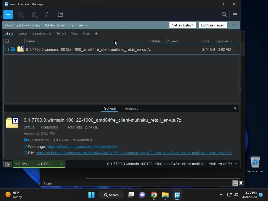Screen dimensions: 268x201
Task: Click the move to folder icon
Action: tap(60, 15)
